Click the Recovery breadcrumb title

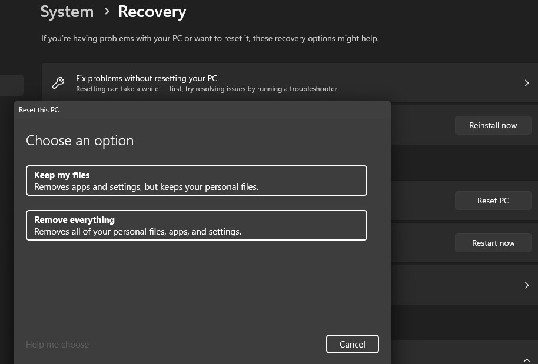[152, 12]
